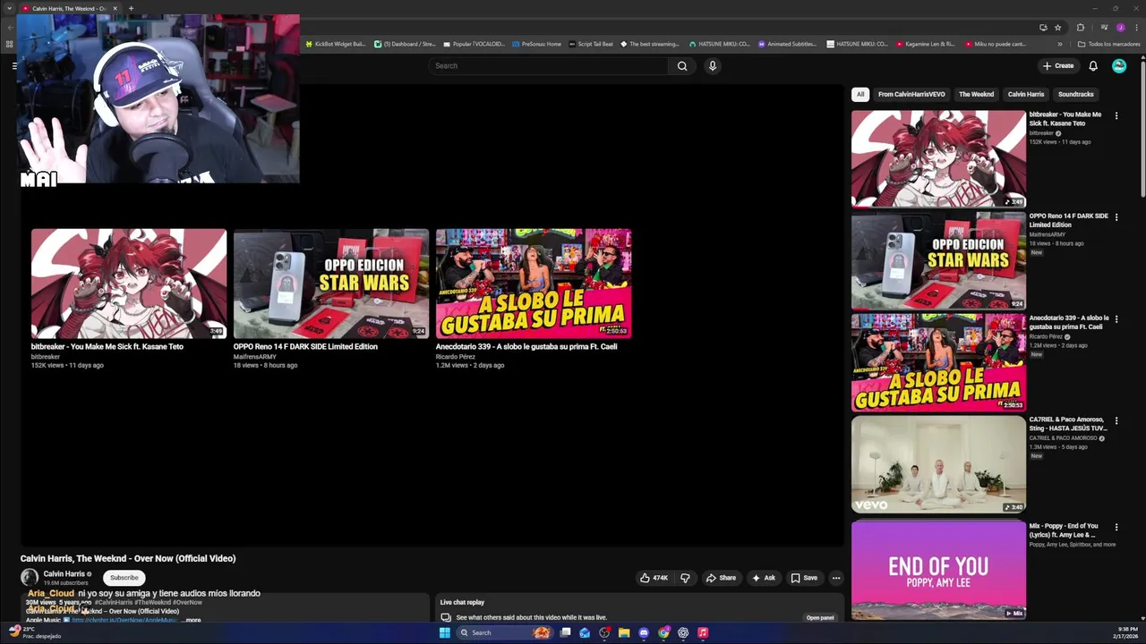Open KickBot Widget Builder bookmark
The width and height of the screenshot is (1146, 644).
click(x=335, y=44)
